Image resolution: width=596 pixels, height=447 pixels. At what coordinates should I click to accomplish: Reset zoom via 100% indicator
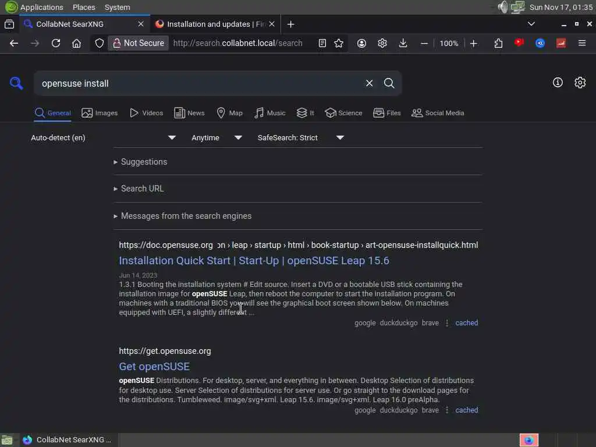449,43
